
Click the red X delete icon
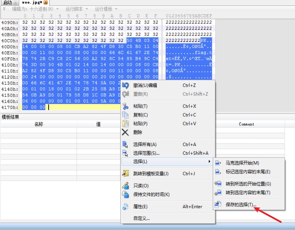tap(125, 132)
